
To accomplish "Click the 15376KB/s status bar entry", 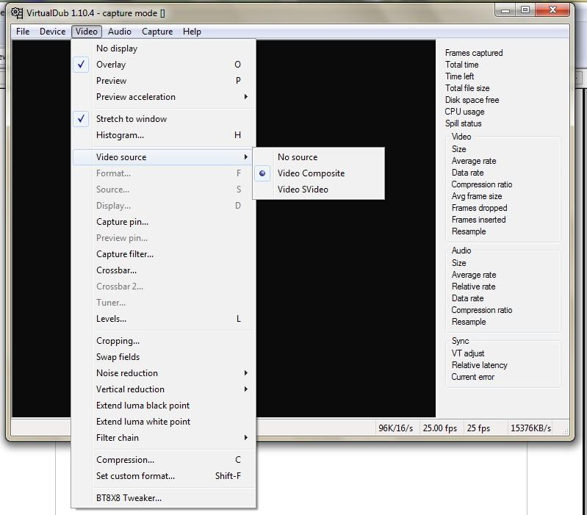I will tap(530, 428).
